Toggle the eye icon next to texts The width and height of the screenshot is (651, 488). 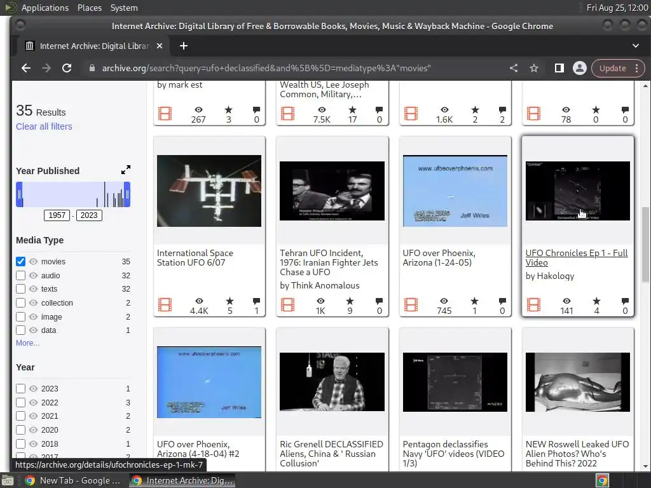[33, 289]
